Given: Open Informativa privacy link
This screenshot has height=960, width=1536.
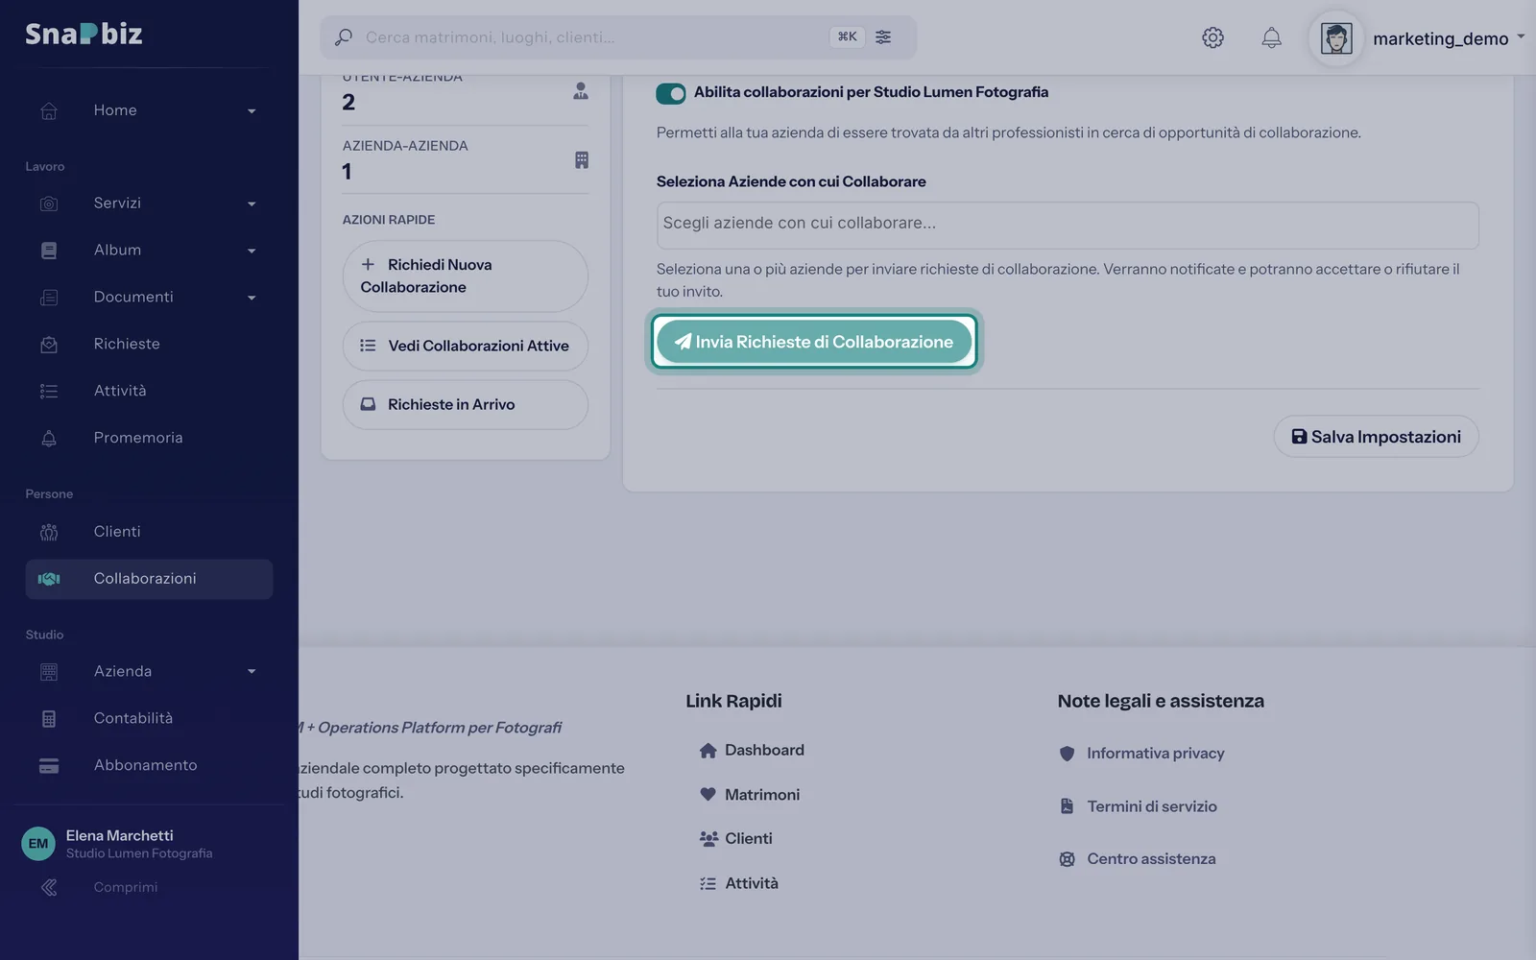Looking at the screenshot, I should click(1141, 754).
